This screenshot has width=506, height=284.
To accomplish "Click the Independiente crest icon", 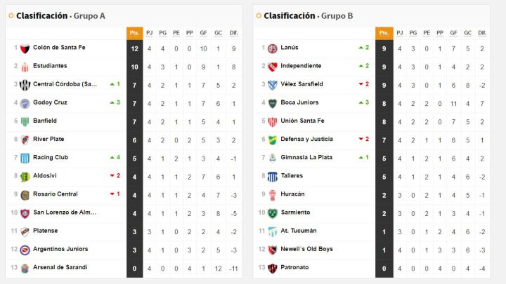I will [273, 66].
